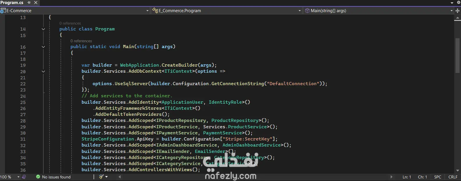Click 'ICategoryService' on line 35
Image resolution: width=461 pixels, height=181 pixels.
[x=178, y=164]
